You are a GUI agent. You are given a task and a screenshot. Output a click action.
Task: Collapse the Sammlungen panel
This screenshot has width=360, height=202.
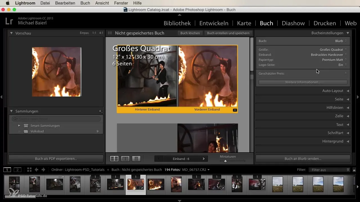(x=12, y=111)
